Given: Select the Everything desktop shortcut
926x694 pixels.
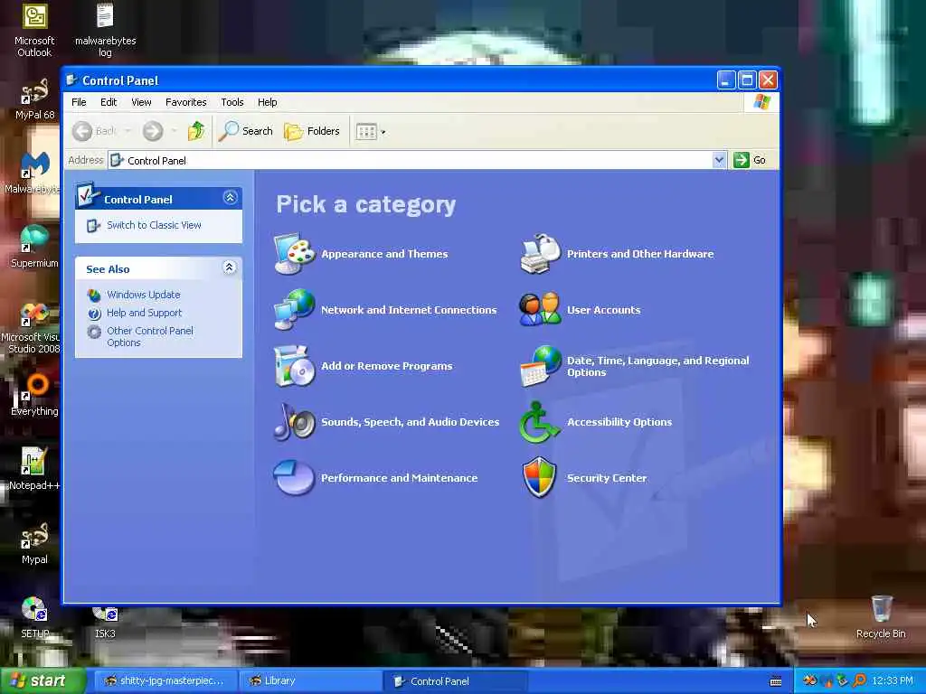Looking at the screenshot, I should point(34,394).
